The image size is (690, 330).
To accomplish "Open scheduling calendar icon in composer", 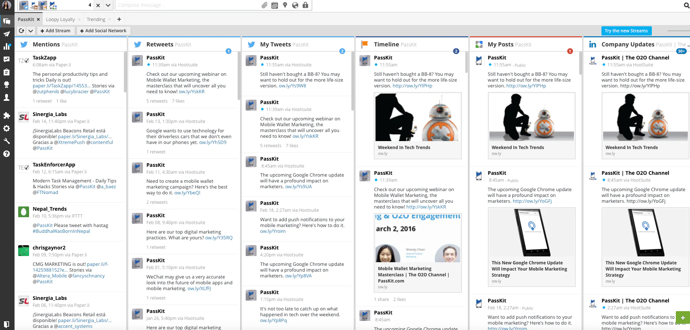I will 275,5.
